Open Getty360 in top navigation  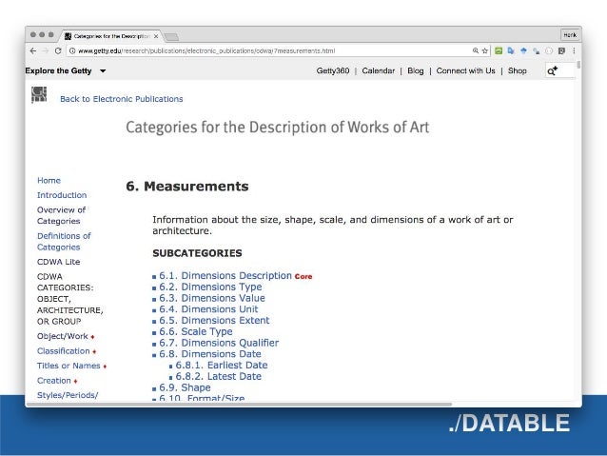pos(333,70)
